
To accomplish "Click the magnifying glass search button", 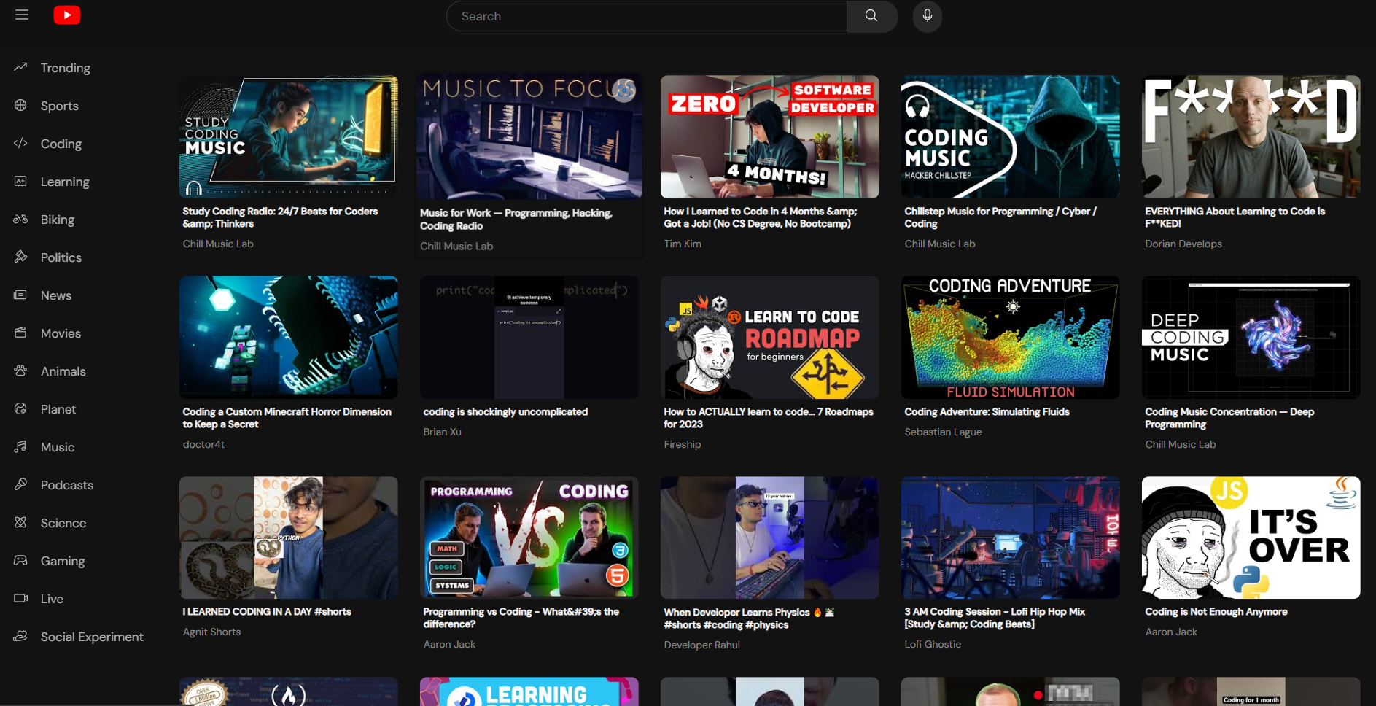I will [x=871, y=16].
